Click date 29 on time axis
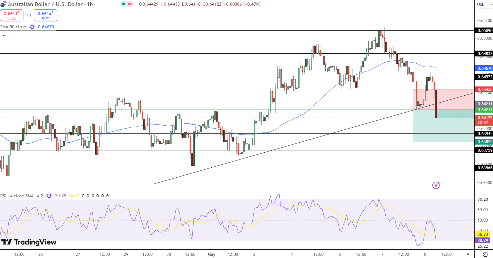 coord(126,254)
